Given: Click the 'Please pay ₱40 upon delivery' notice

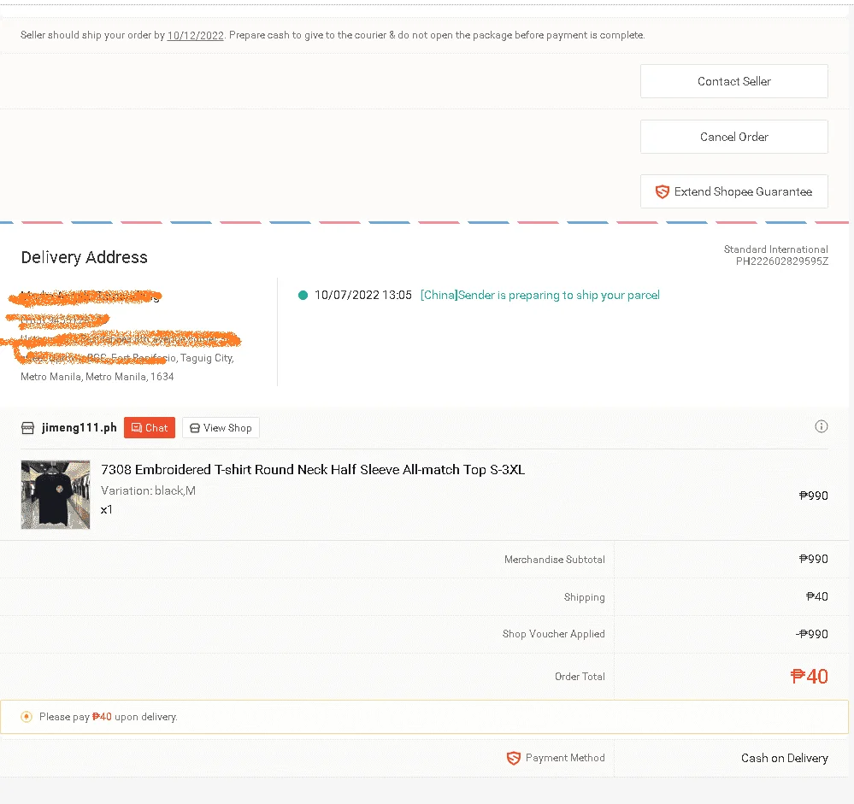Looking at the screenshot, I should [424, 717].
